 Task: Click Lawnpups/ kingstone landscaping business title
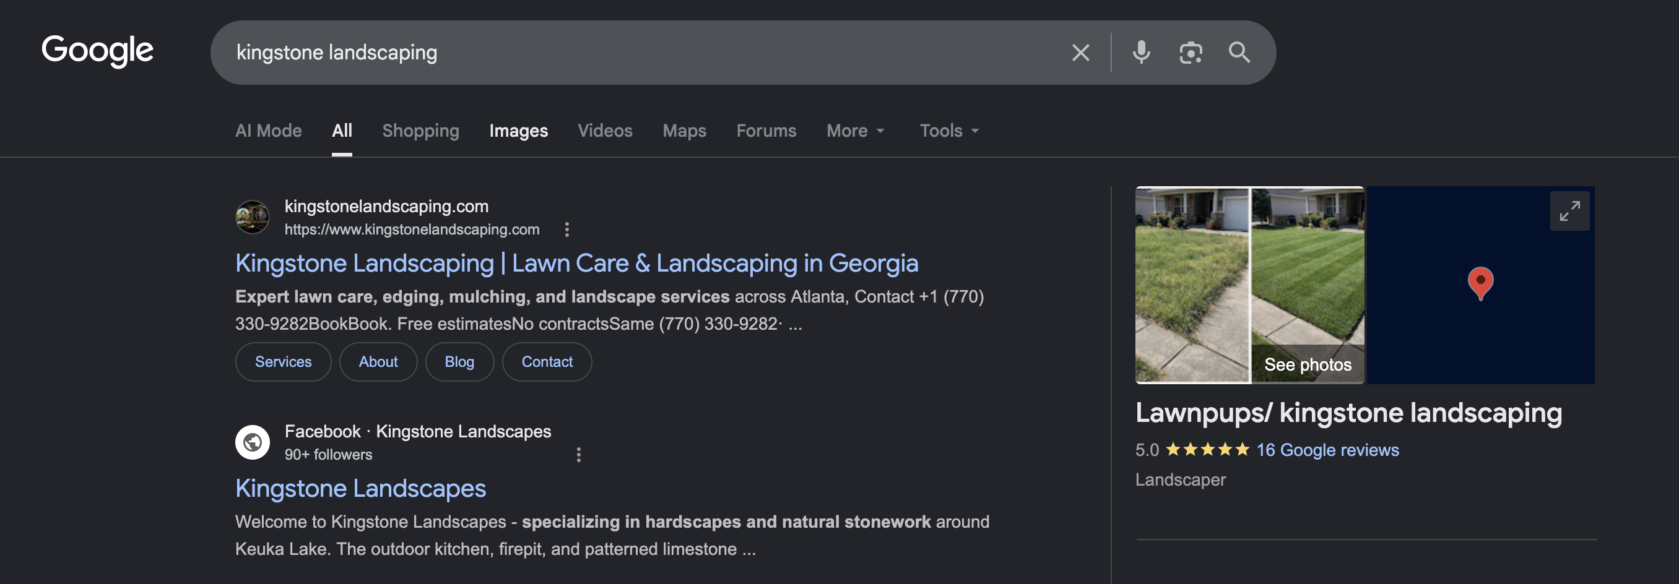(x=1348, y=413)
